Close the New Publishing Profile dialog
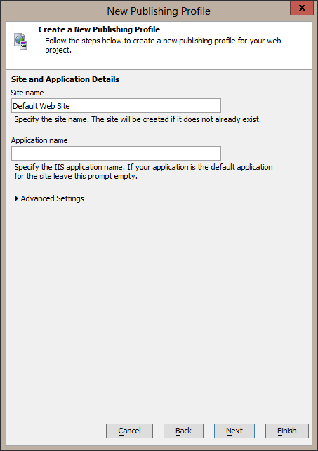Screen dimensions: 318x451 pyautogui.click(x=302, y=8)
